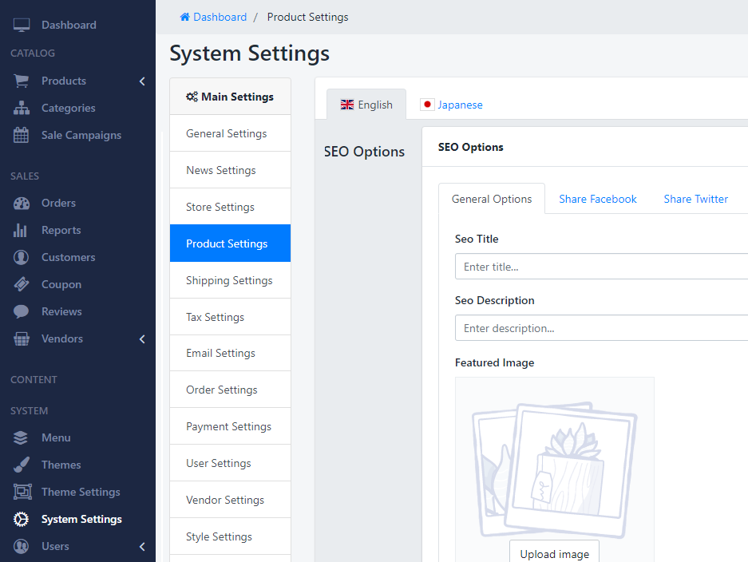Click the Reports bar chart icon
The image size is (748, 562).
20,231
